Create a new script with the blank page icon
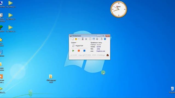Screen dimensions: 175x98 tap(73, 39)
